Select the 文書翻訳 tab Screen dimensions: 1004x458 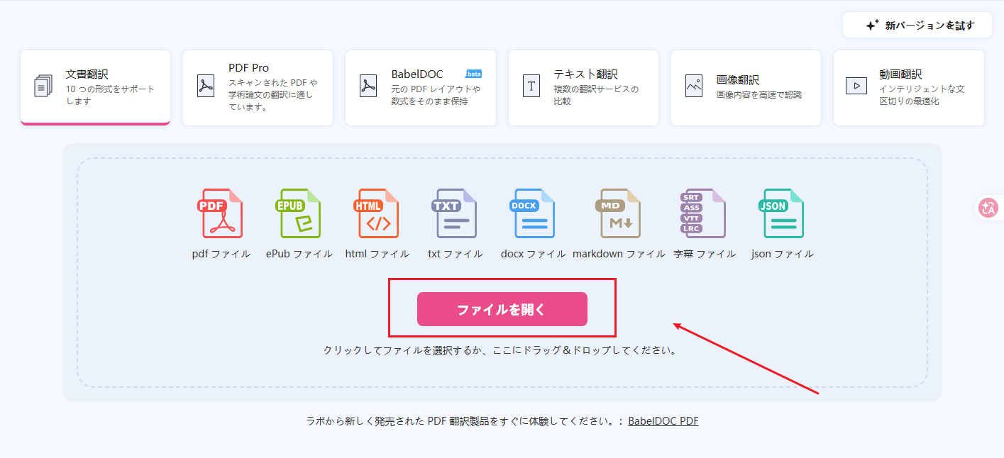(x=96, y=87)
